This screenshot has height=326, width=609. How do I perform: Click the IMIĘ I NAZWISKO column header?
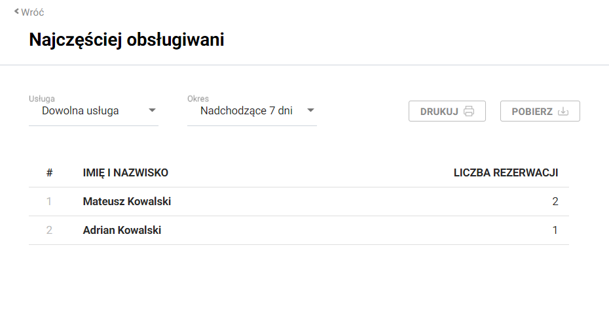point(126,173)
